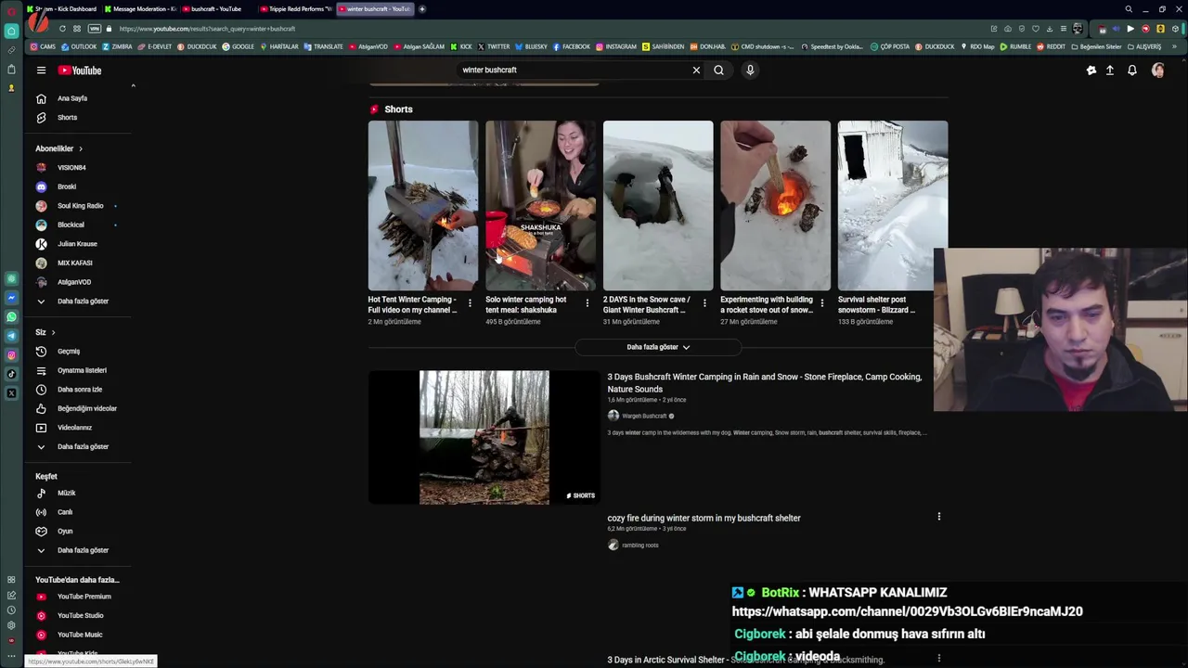This screenshot has width=1188, height=668.
Task: Open the Wargeh Bushcraft channel
Action: [x=644, y=417]
